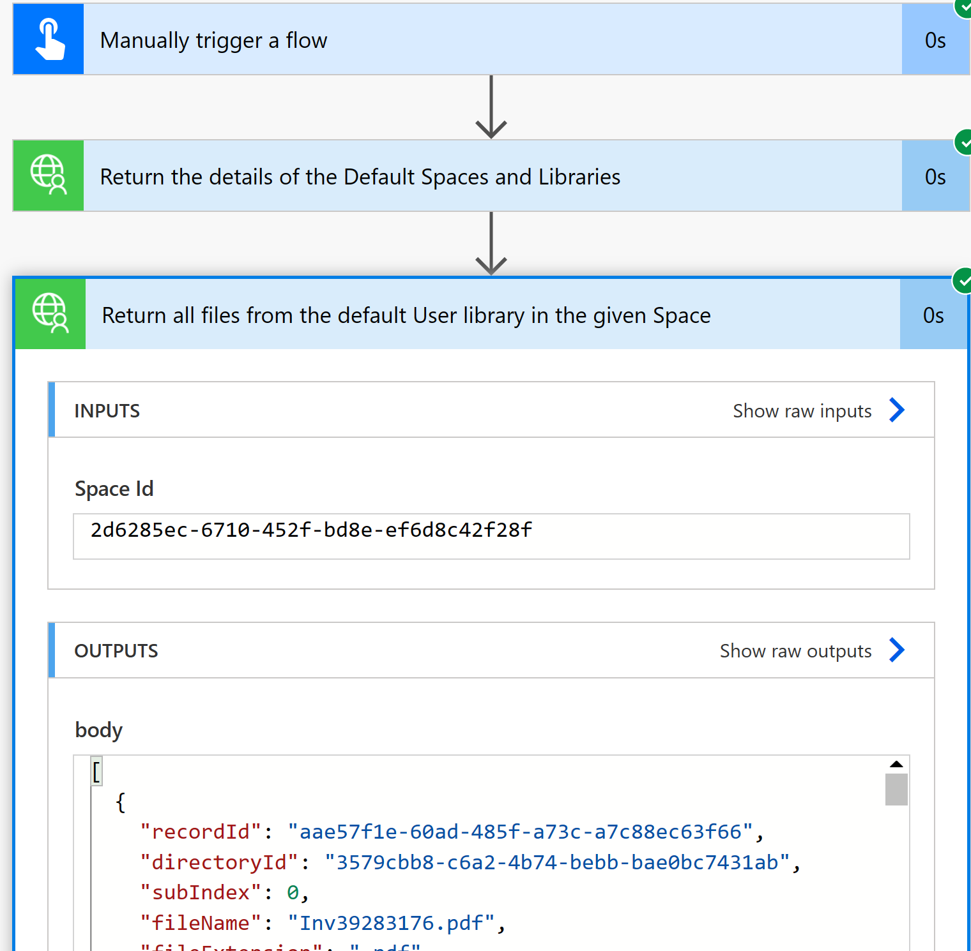The width and height of the screenshot is (971, 951).
Task: Open the Manually trigger a flow step
Action: (x=492, y=40)
